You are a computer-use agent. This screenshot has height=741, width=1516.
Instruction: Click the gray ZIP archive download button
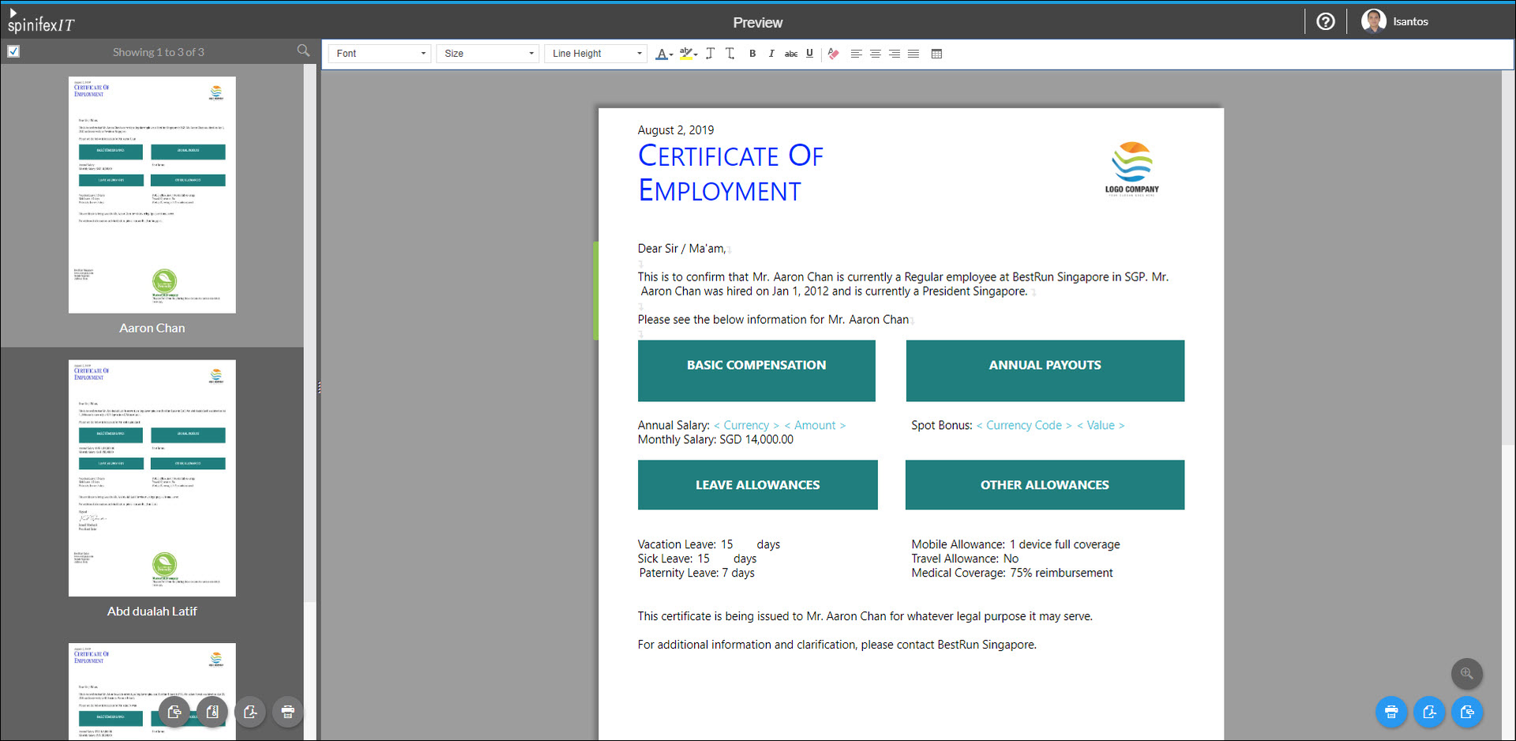point(212,712)
